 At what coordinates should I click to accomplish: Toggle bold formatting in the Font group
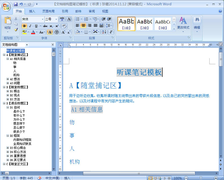point(25,26)
